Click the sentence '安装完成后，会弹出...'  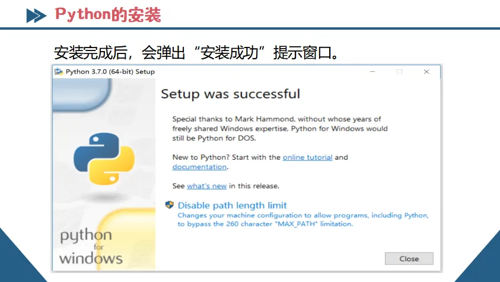[196, 52]
